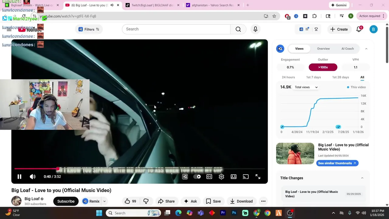Toggle the This video legend dot
The height and width of the screenshot is (219, 389).
348,87
